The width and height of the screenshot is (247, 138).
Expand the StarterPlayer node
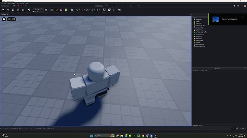(193, 40)
